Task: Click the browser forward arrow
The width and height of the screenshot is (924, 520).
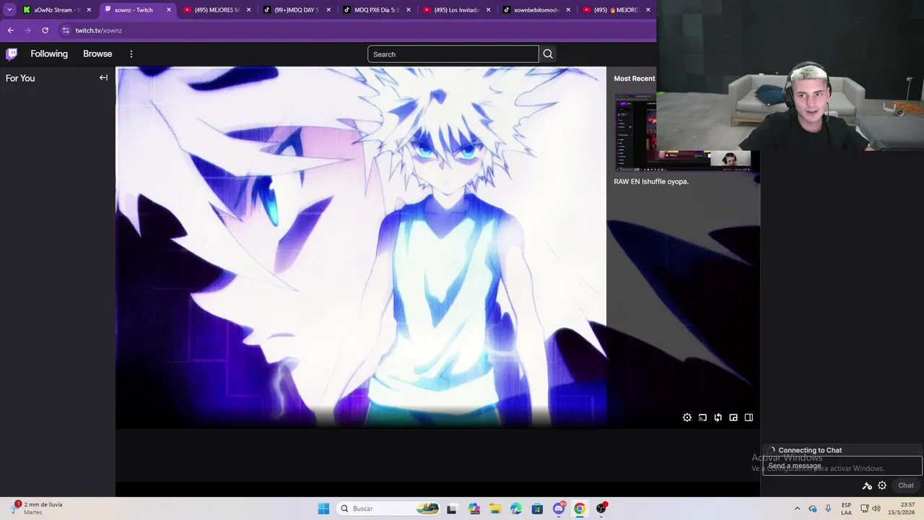Action: [x=27, y=30]
